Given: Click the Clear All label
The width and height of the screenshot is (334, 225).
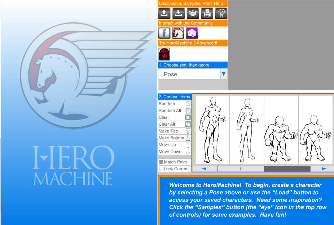Looking at the screenshot, I should (x=167, y=124).
